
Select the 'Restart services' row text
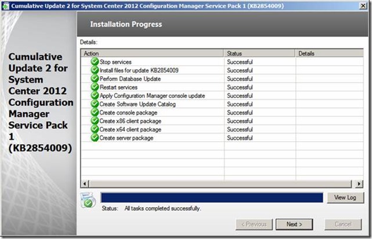pos(118,87)
